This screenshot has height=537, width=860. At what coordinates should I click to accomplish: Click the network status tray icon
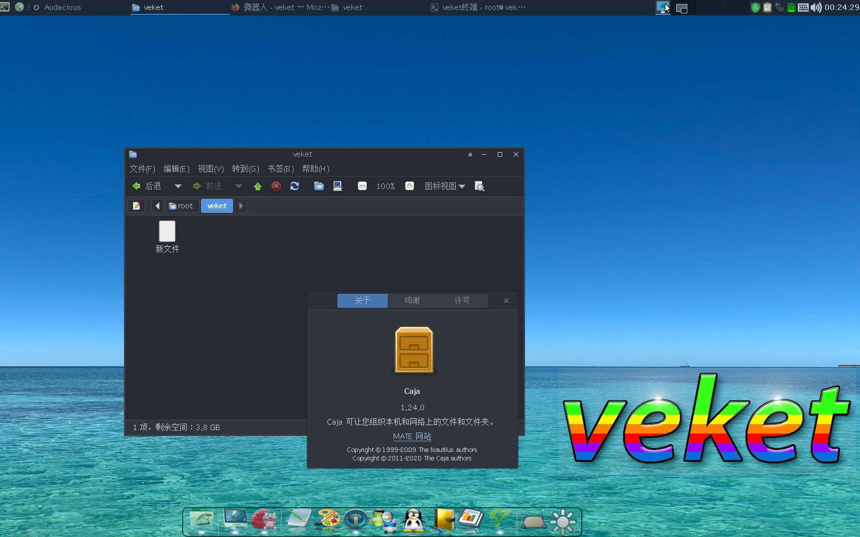(x=779, y=7)
